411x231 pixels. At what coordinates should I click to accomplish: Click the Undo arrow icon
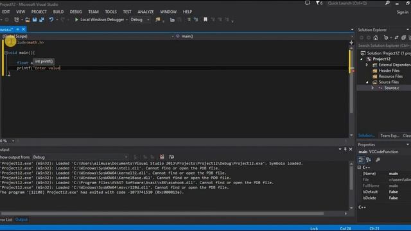(x=51, y=20)
